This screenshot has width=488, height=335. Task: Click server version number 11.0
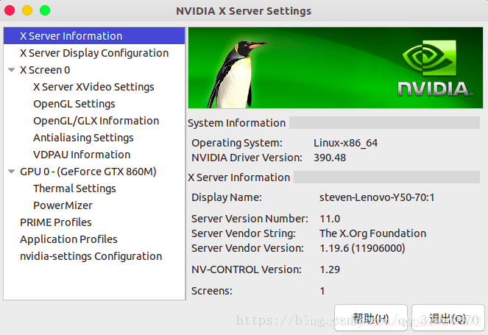330,219
